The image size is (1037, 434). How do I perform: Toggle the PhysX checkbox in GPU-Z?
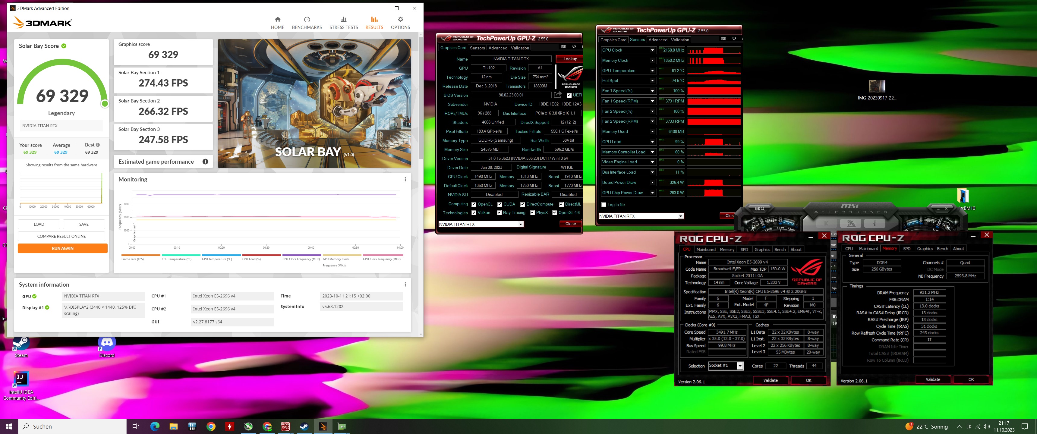(x=532, y=213)
